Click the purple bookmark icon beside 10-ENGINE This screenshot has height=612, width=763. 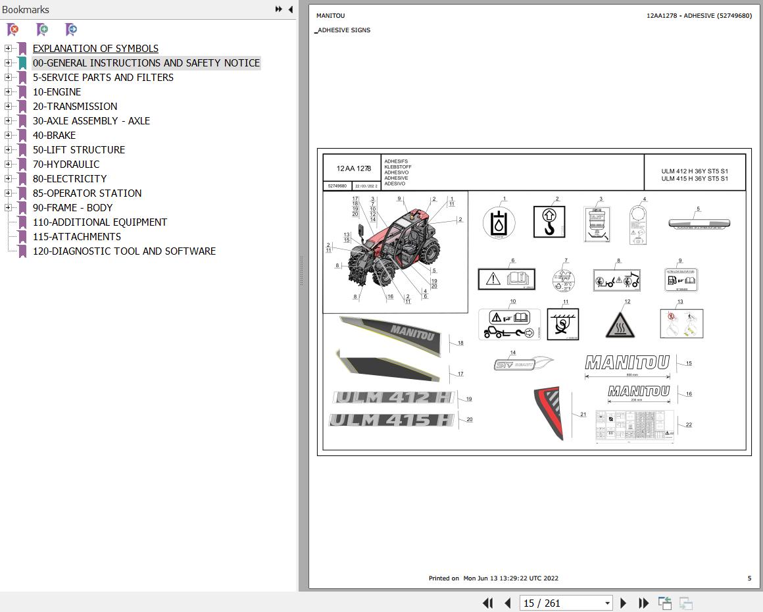pyautogui.click(x=22, y=91)
